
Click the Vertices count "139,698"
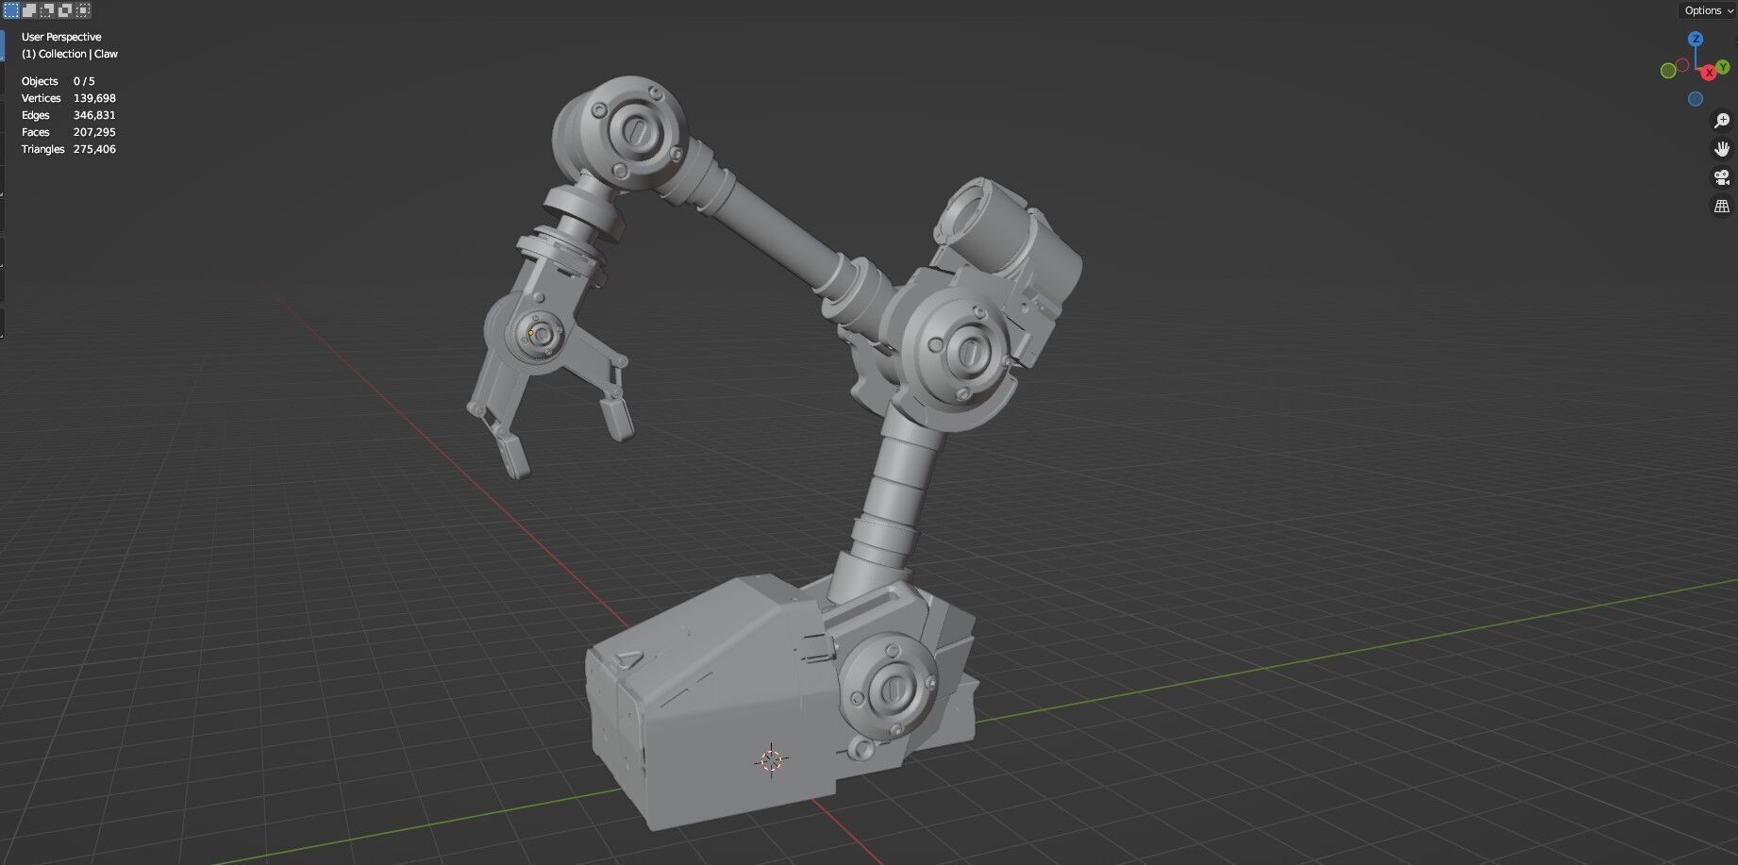pyautogui.click(x=94, y=98)
